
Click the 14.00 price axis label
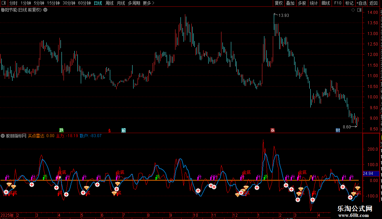tap(373, 12)
